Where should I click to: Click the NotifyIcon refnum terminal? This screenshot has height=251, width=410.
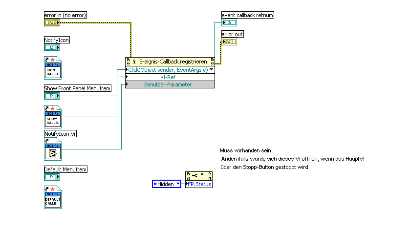[52, 47]
